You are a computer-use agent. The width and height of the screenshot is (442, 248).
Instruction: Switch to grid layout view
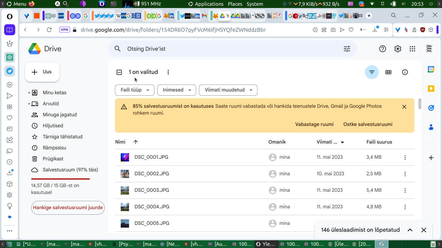pos(388,72)
